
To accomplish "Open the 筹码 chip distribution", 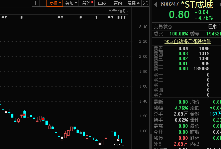I will pos(87,3).
